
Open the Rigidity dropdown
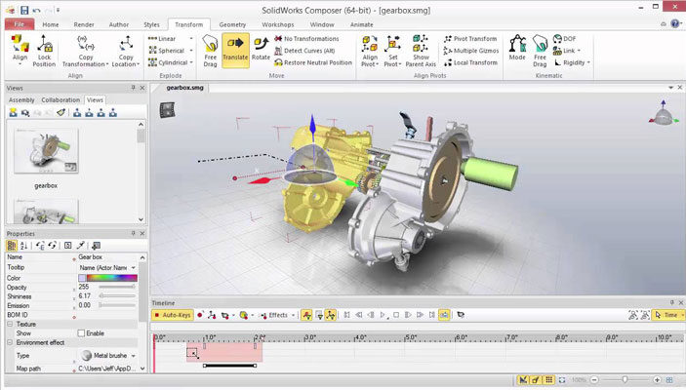coord(588,62)
